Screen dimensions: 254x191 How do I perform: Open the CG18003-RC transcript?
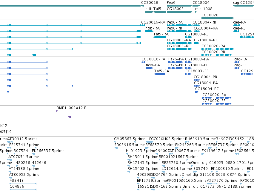[x=179, y=49]
